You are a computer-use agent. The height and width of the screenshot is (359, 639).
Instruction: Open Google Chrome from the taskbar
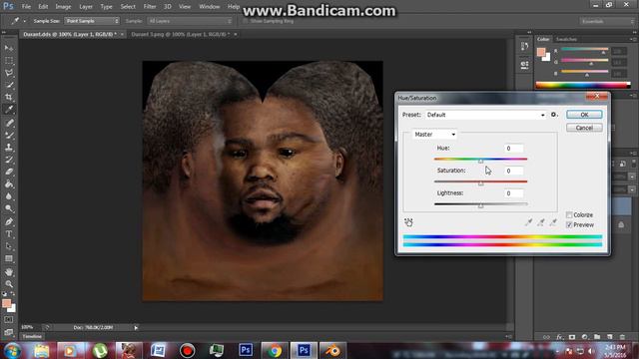click(x=275, y=350)
